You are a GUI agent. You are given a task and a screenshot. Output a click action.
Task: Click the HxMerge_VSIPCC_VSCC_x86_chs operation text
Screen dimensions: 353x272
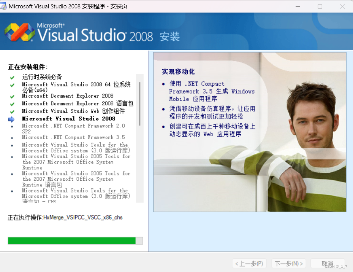[x=83, y=218]
